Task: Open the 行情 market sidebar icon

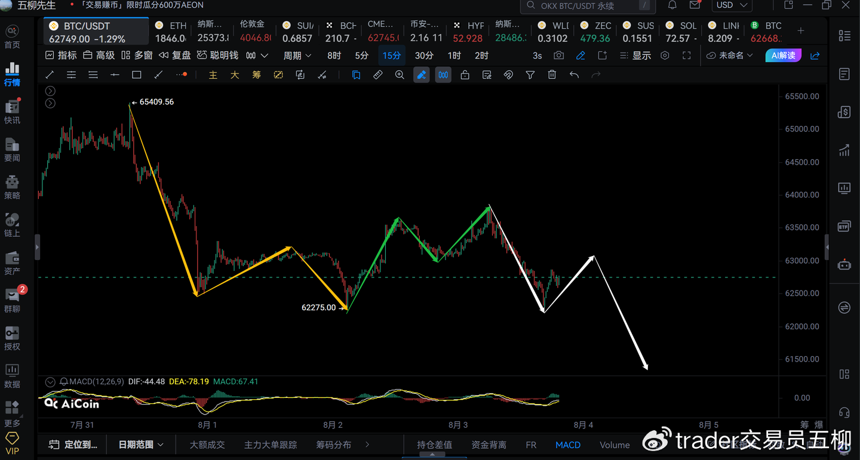Action: point(12,74)
